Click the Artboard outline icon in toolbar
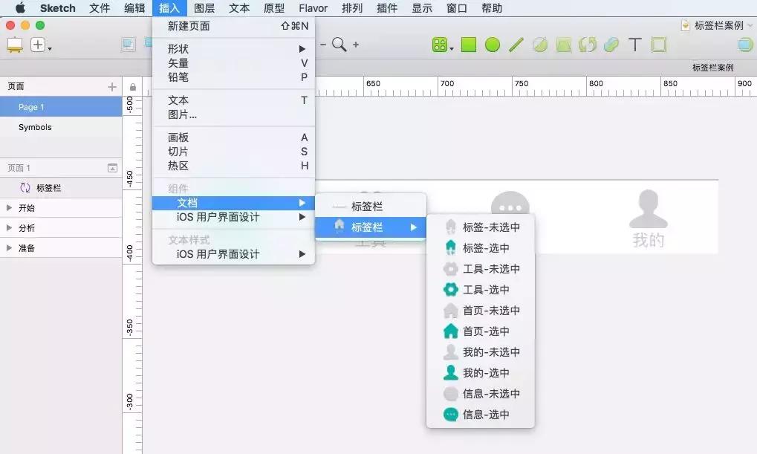 [x=657, y=45]
